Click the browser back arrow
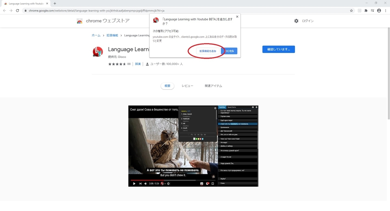This screenshot has height=211, width=390. pyautogui.click(x=4, y=10)
